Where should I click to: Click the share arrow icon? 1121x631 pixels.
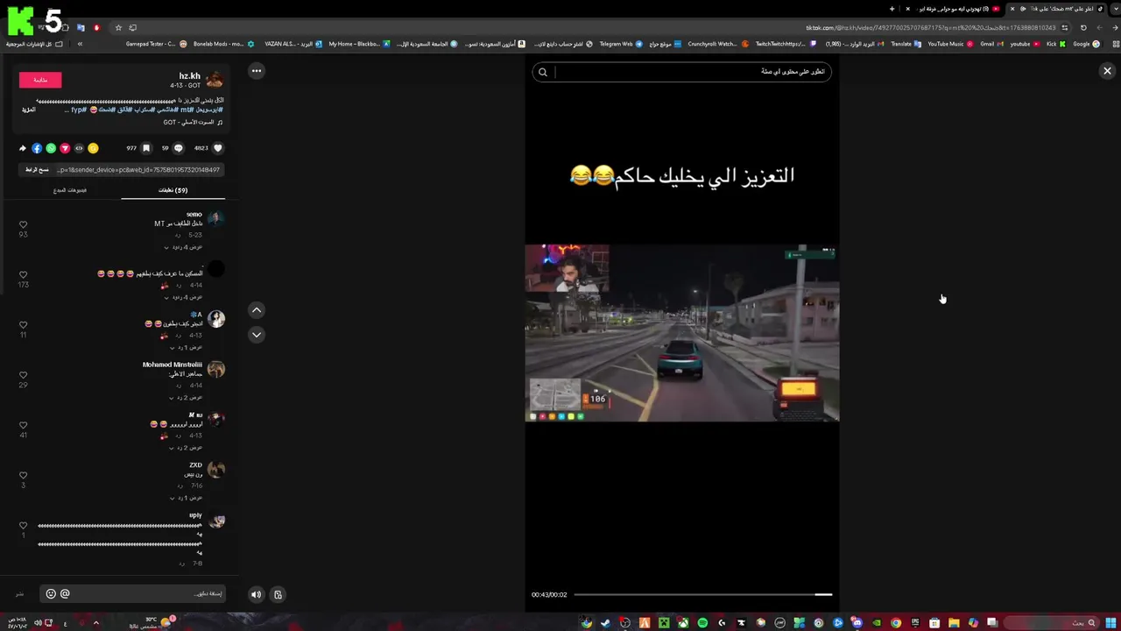coord(23,148)
